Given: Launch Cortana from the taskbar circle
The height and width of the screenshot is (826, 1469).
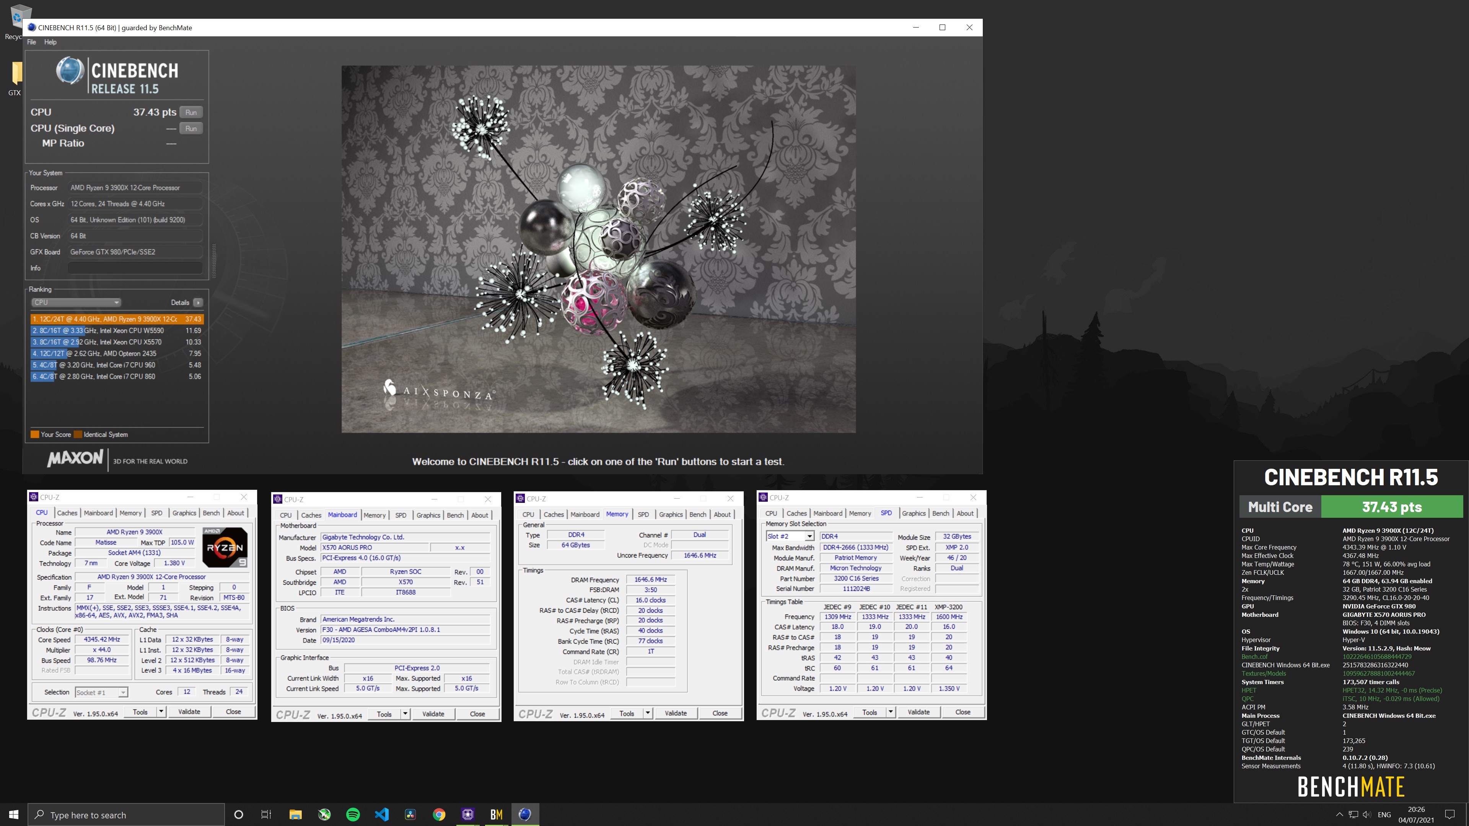Looking at the screenshot, I should coord(238,815).
